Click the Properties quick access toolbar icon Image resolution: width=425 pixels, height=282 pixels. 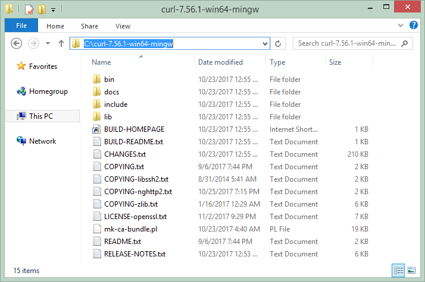(x=29, y=9)
